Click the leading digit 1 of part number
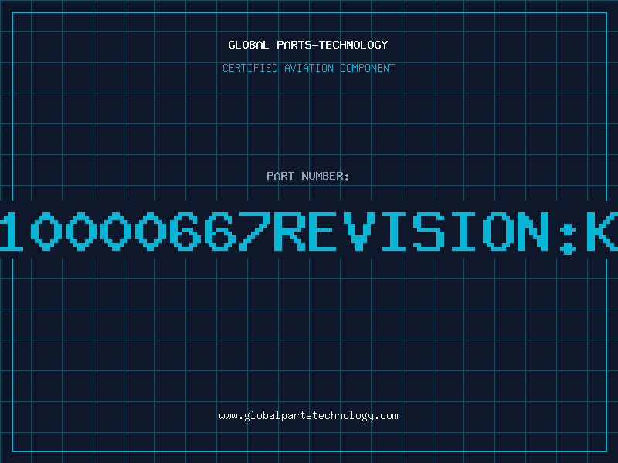This screenshot has height=463, width=618. coord(11,231)
